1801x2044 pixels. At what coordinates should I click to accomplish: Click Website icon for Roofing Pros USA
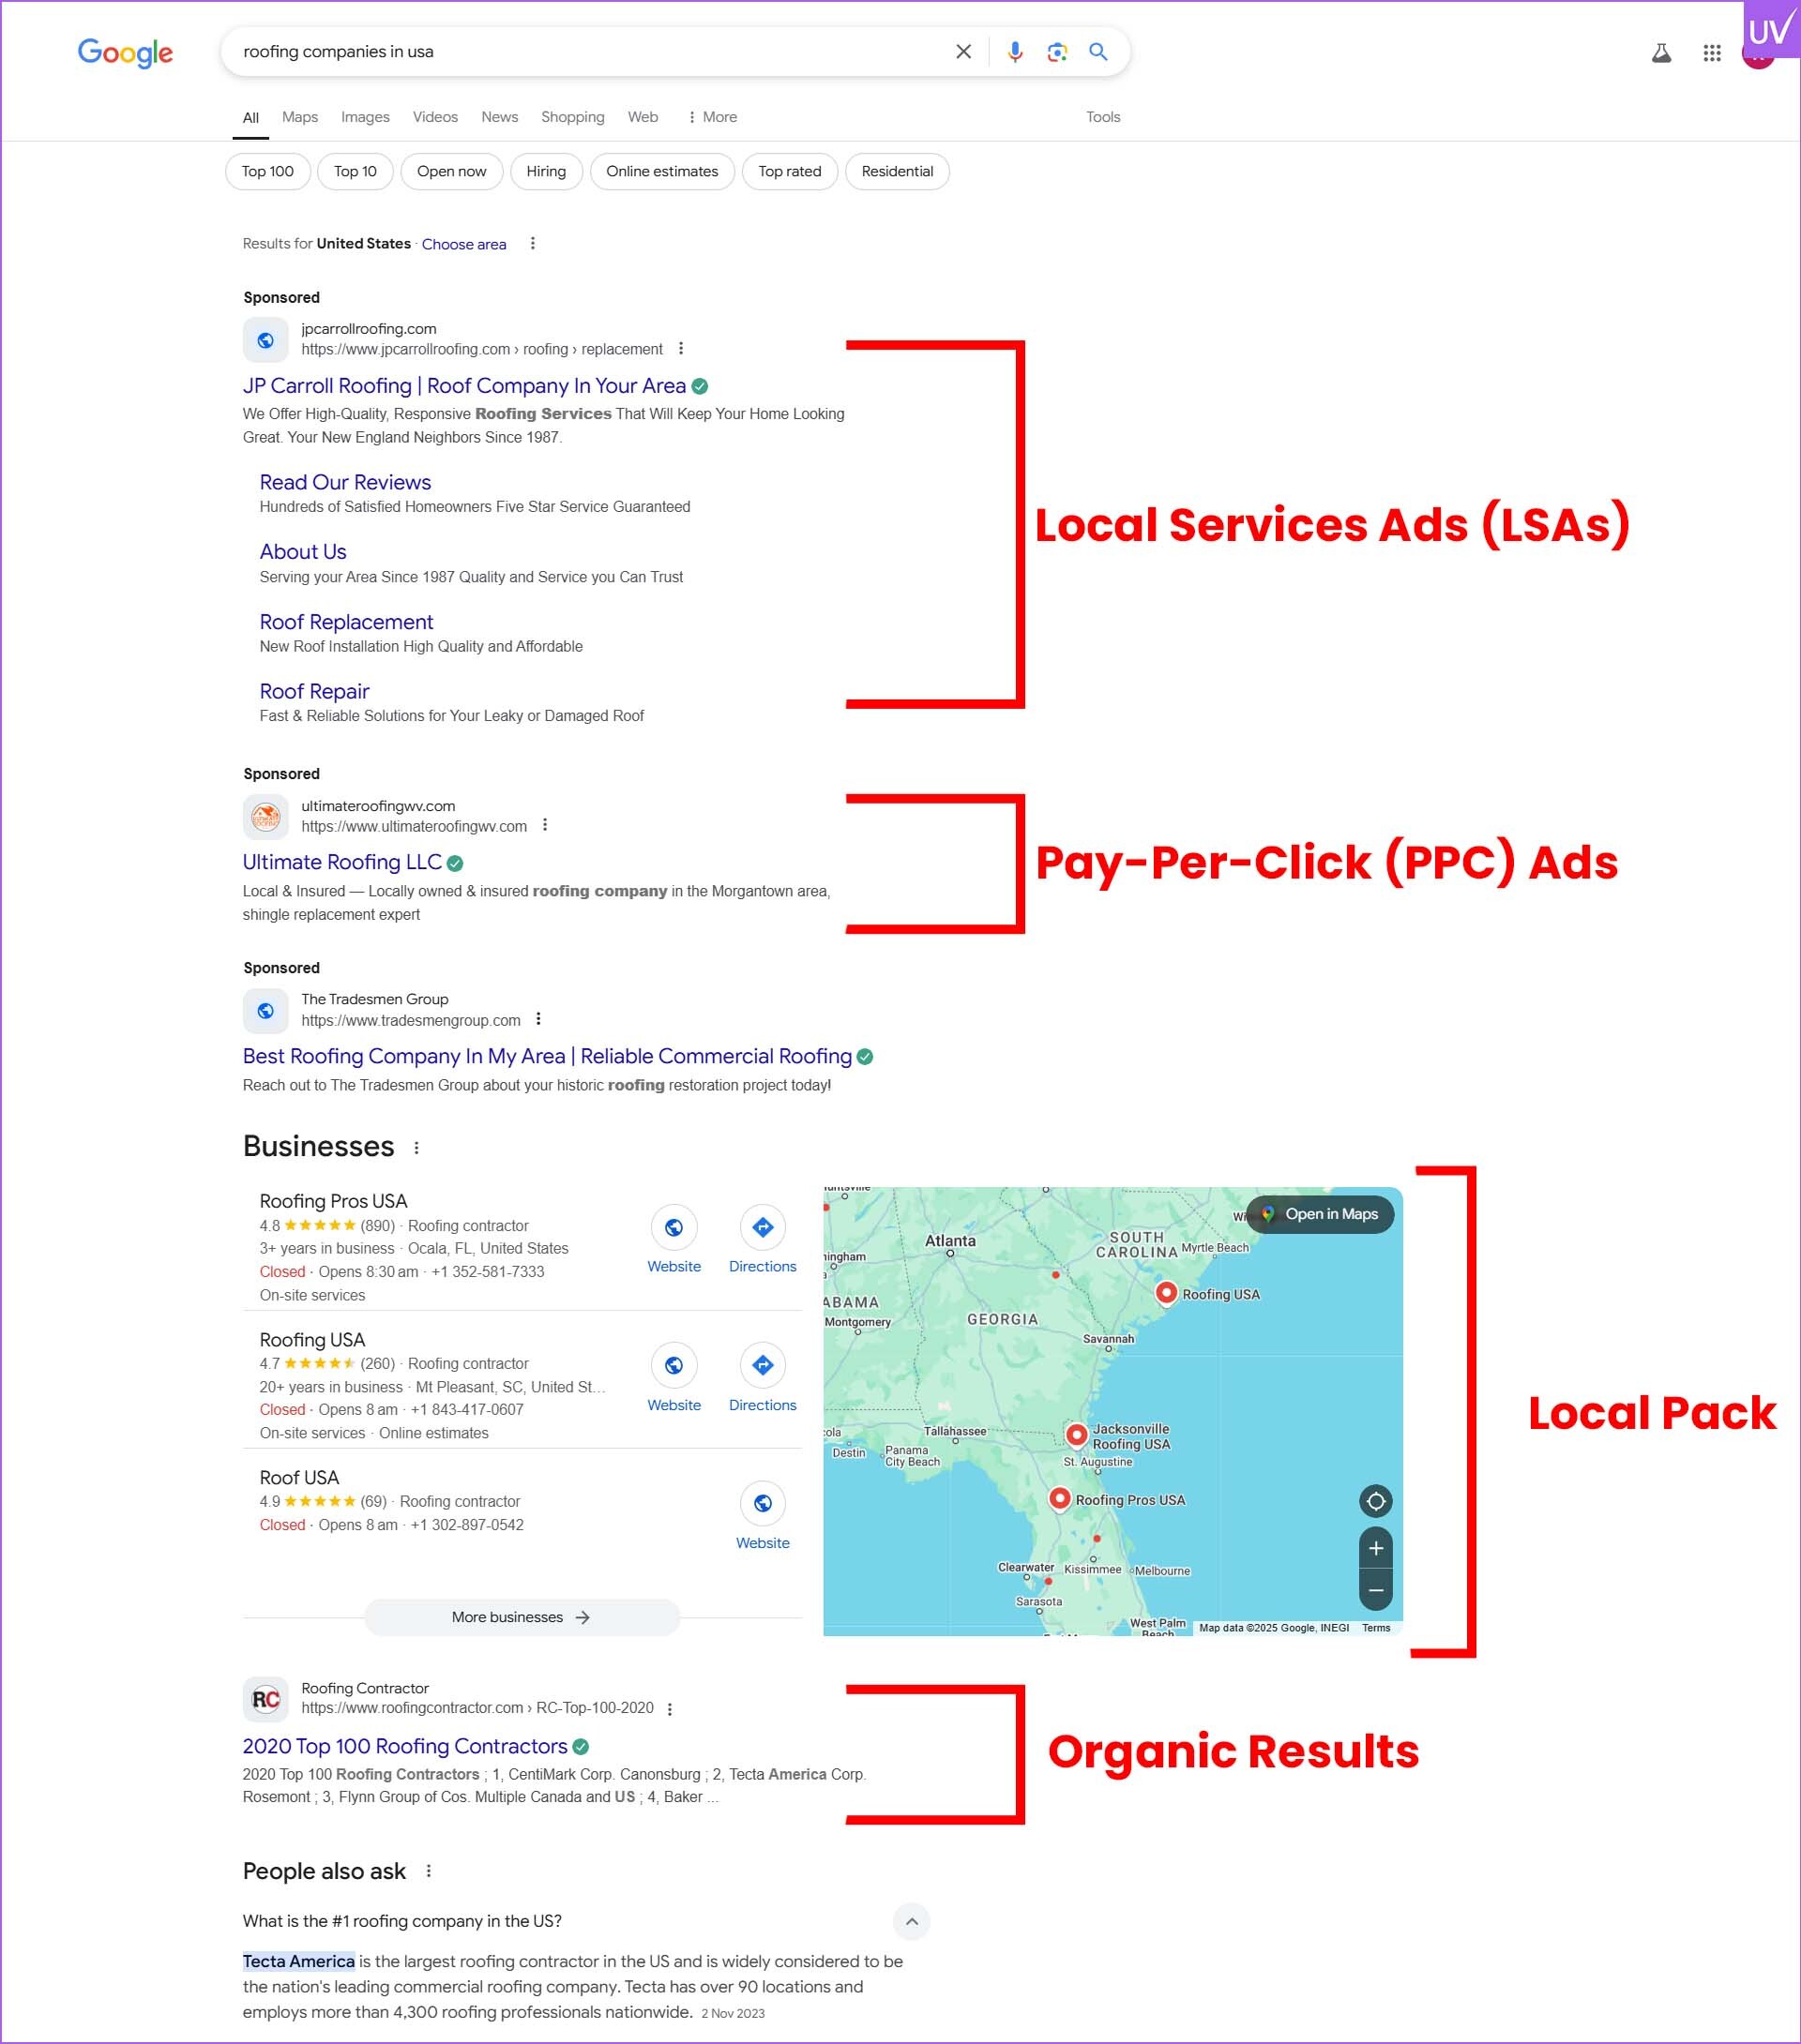click(x=673, y=1227)
